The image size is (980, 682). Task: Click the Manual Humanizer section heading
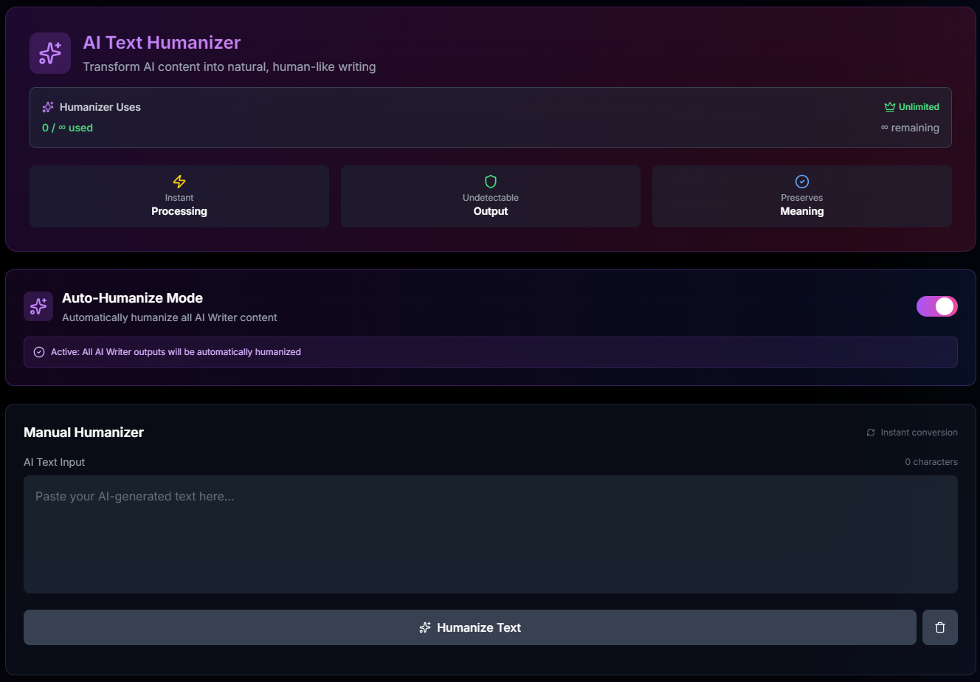tap(83, 432)
